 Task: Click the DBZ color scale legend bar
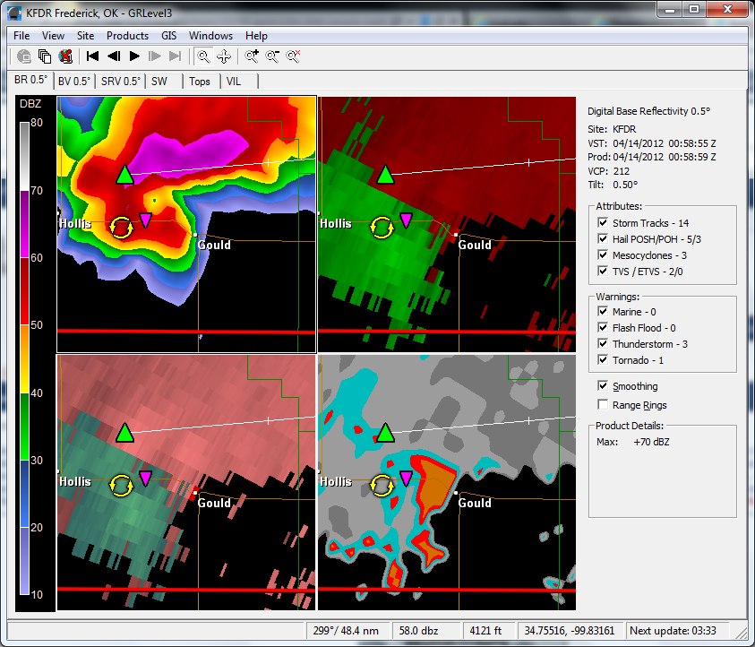tap(24, 358)
